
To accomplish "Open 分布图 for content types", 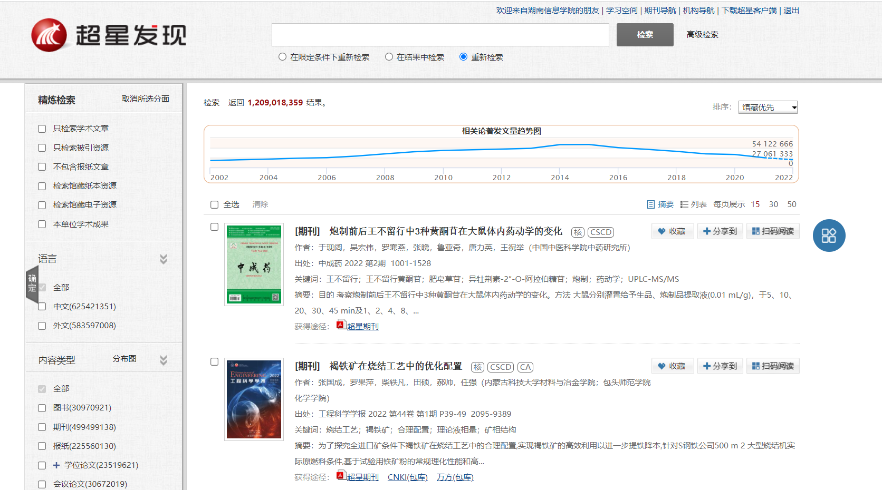I will coord(124,359).
